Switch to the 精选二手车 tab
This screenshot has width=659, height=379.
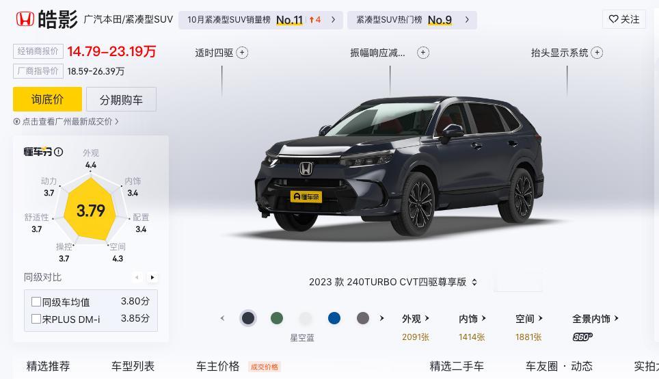pyautogui.click(x=457, y=366)
